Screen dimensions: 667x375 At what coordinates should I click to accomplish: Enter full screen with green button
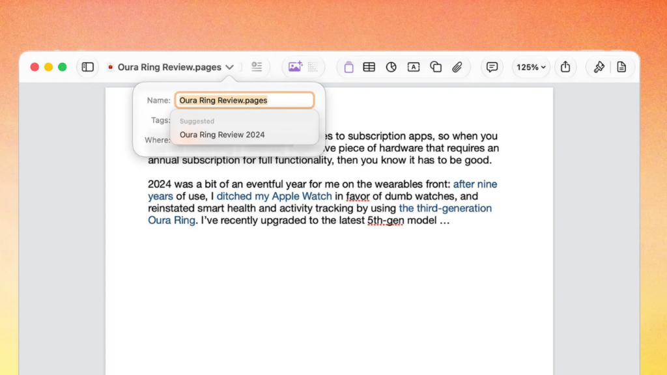click(x=63, y=67)
